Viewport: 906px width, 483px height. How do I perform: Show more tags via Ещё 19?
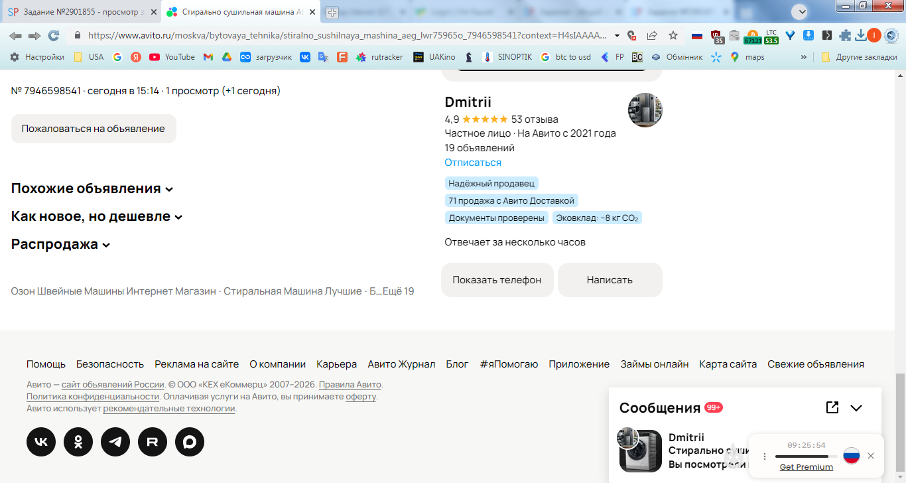[398, 291]
